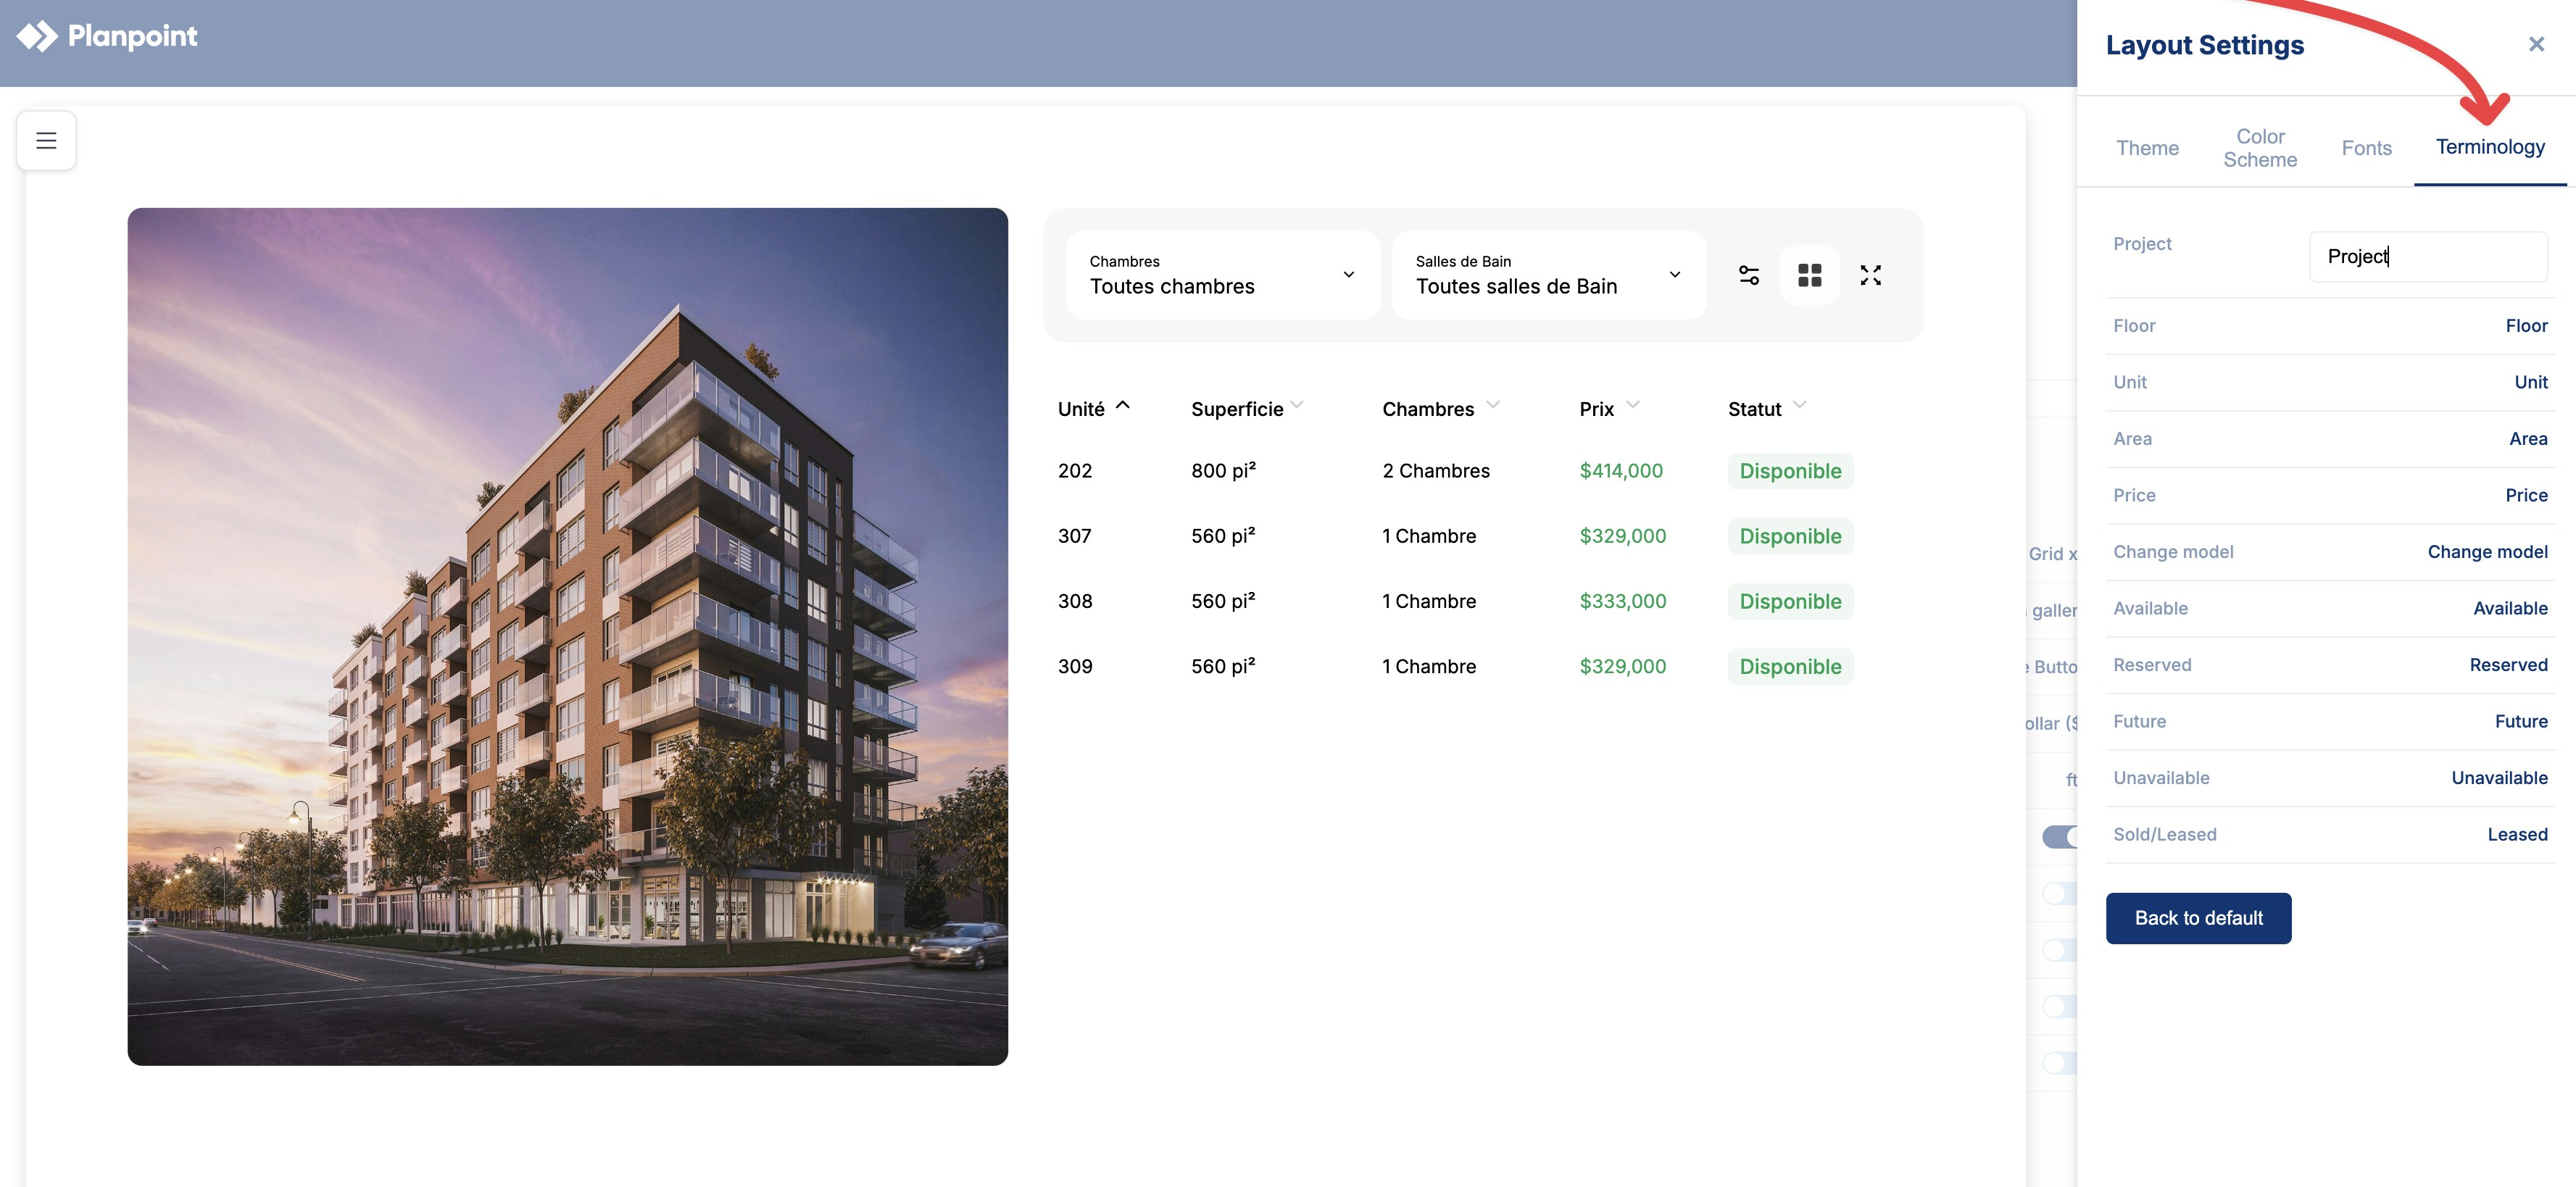Click the fullscreen expand icon
This screenshot has width=2576, height=1187.
tap(1870, 275)
